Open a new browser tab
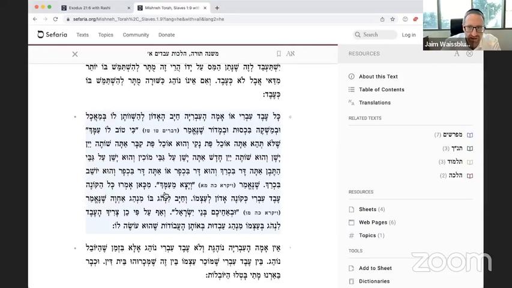This screenshot has height=288, width=512. click(x=217, y=8)
